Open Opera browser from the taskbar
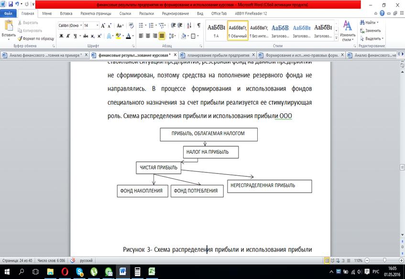Screen dimensions: 405x279 click(65, 272)
